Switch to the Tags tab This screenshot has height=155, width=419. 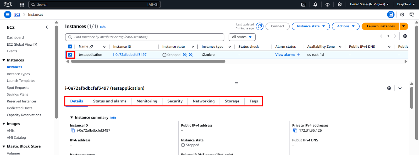click(x=253, y=101)
